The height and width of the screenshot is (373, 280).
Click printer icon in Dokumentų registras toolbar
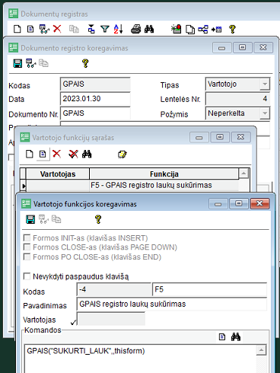136,29
